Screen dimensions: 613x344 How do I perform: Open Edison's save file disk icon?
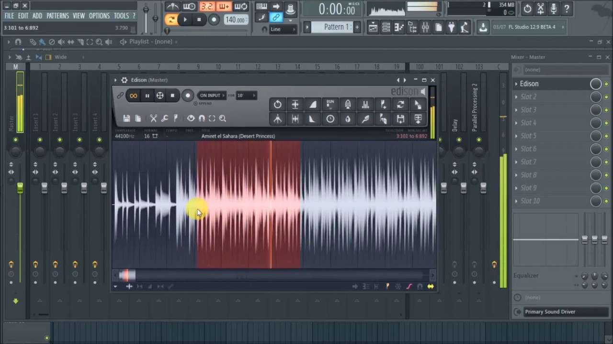(126, 118)
